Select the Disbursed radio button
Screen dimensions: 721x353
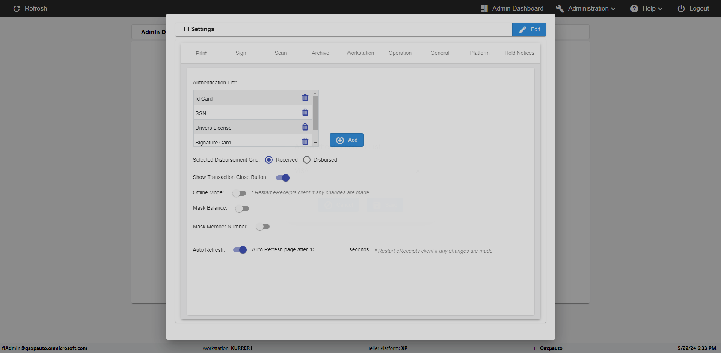click(x=307, y=160)
